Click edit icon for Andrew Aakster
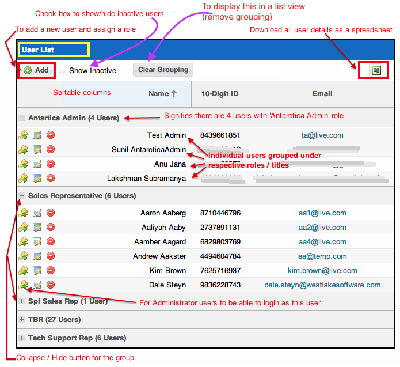Viewport: 400px width, 367px height. coord(37,256)
